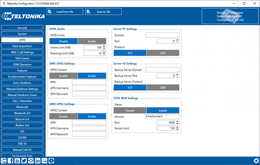Enable SIM2 GPRS Context
260x165 pixels.
point(92,117)
